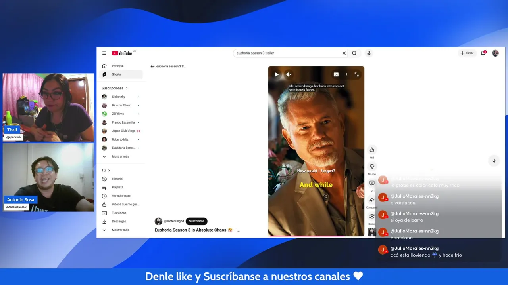Dislike the Short with thumbs down
The image size is (508, 285).
pyautogui.click(x=372, y=166)
